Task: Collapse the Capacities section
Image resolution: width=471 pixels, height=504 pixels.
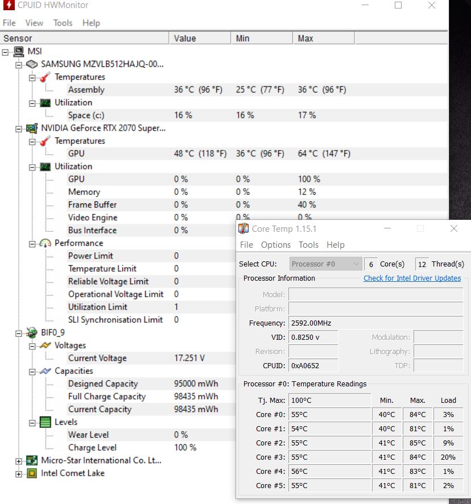Action: point(32,372)
